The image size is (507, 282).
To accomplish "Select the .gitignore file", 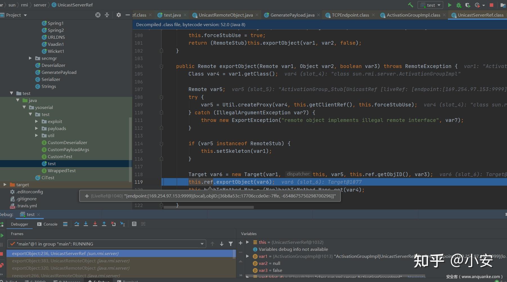I will click(x=26, y=199).
